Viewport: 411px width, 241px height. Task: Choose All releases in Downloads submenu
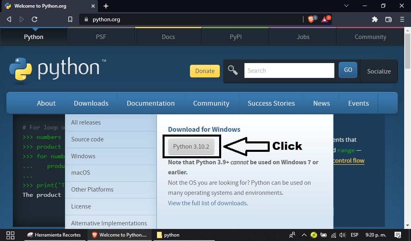point(111,123)
